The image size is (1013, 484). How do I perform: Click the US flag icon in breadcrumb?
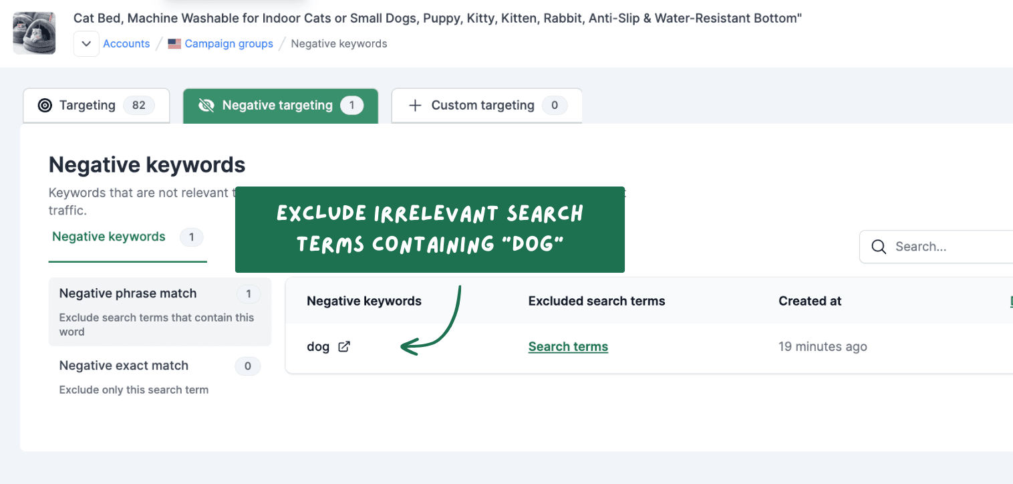point(174,43)
